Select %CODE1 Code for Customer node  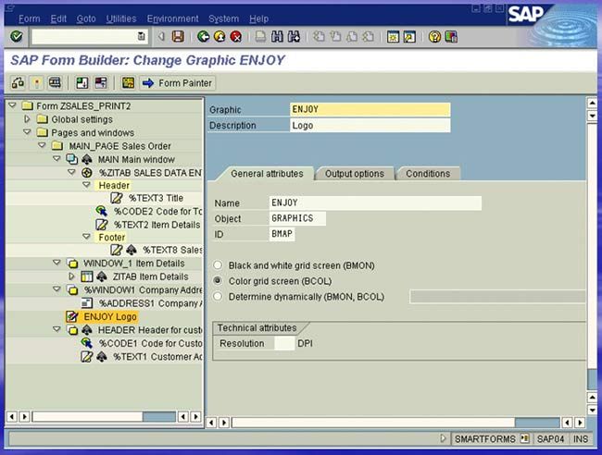[150, 343]
